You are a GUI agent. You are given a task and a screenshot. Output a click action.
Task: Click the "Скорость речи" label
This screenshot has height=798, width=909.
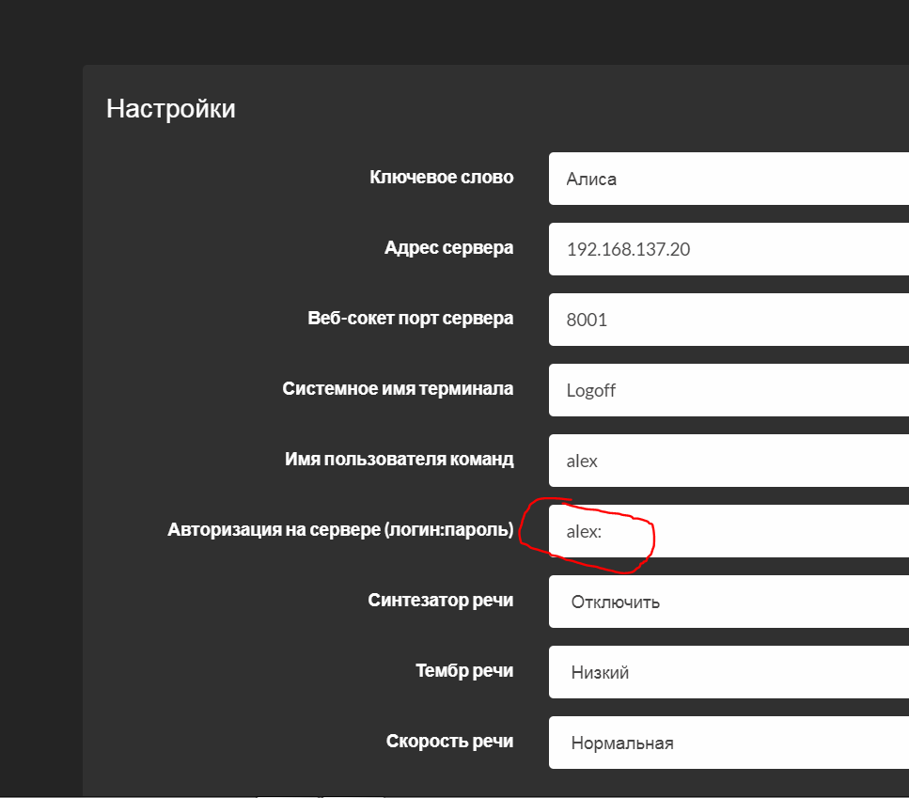[x=449, y=742]
